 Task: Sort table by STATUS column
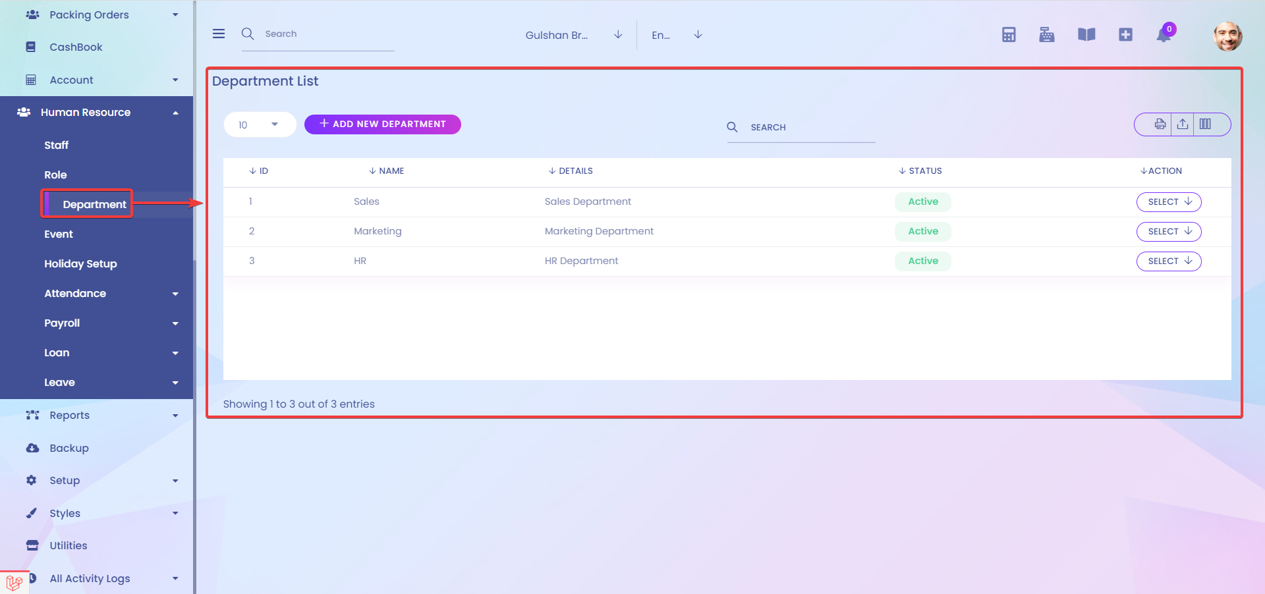pos(920,171)
